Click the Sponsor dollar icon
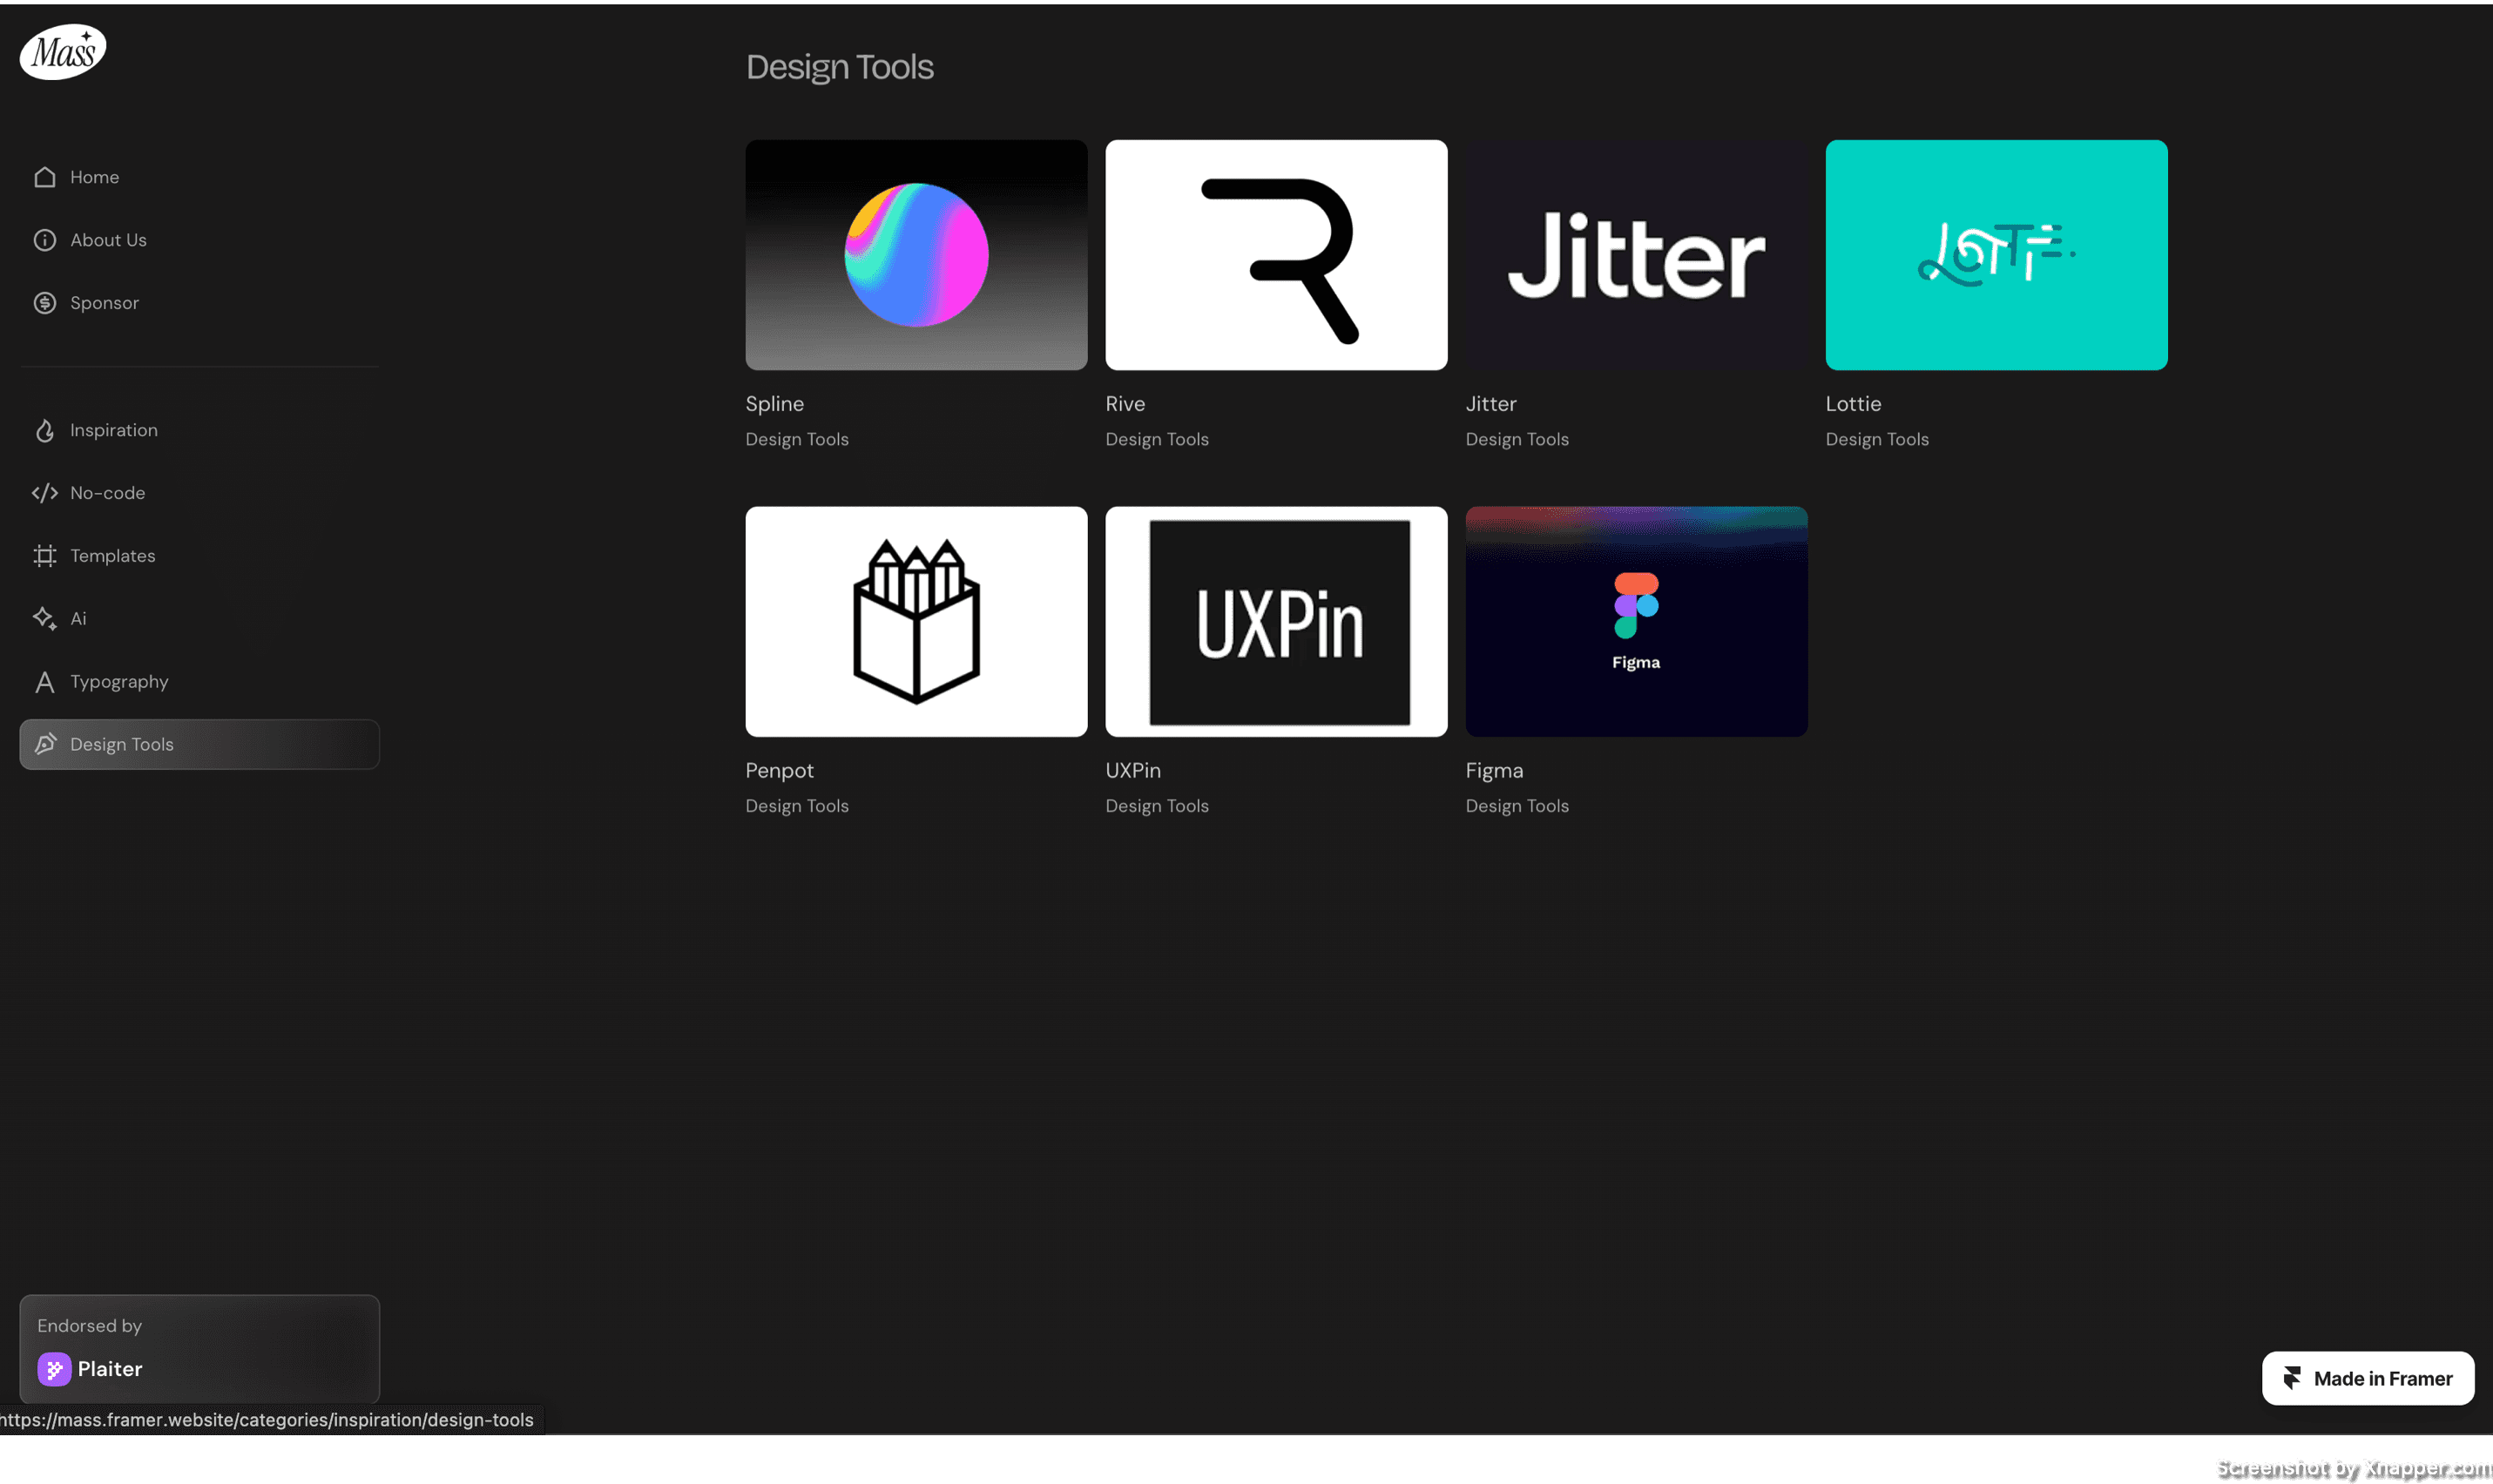 click(x=44, y=303)
